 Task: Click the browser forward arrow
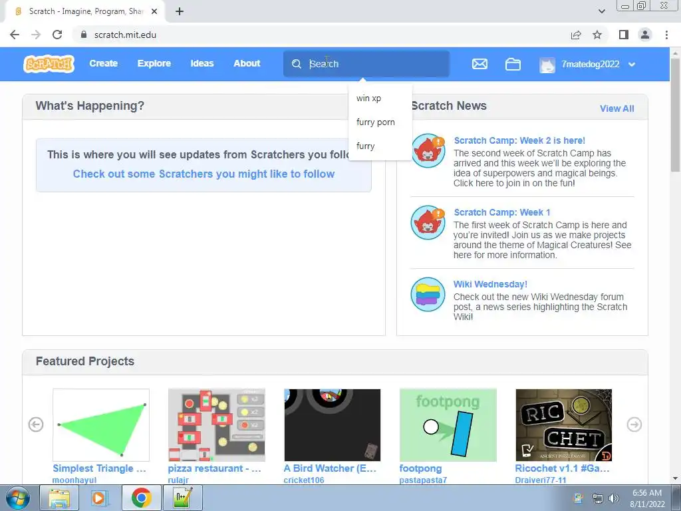(x=36, y=35)
